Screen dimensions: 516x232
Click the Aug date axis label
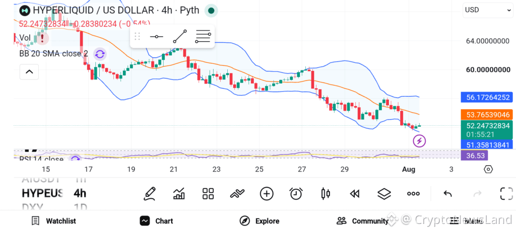[408, 169]
